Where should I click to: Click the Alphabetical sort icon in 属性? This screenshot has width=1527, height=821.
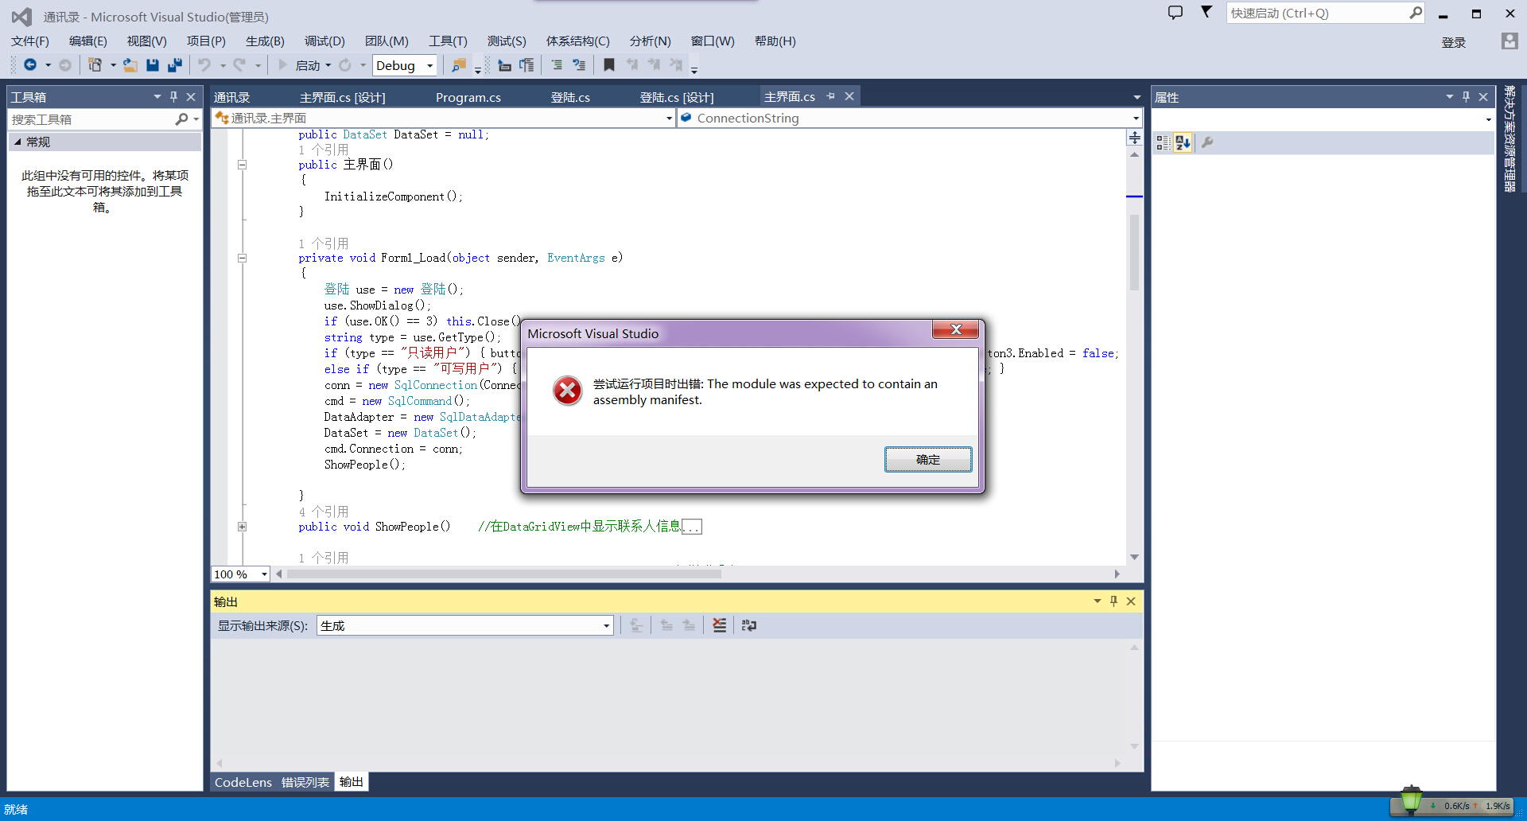(1183, 142)
